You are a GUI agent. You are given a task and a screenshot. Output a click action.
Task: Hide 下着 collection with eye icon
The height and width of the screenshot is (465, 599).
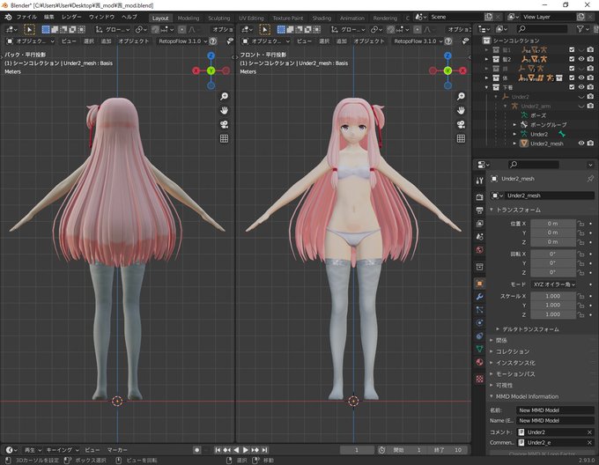(581, 87)
